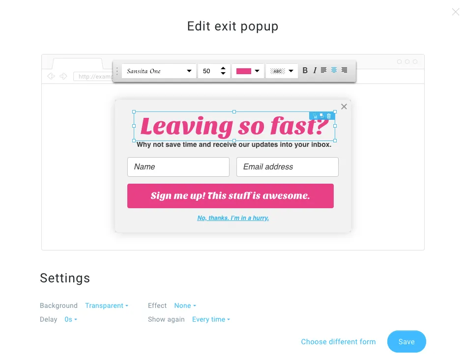This screenshot has width=464, height=357.
Task: Click the Name input field
Action: (178, 167)
